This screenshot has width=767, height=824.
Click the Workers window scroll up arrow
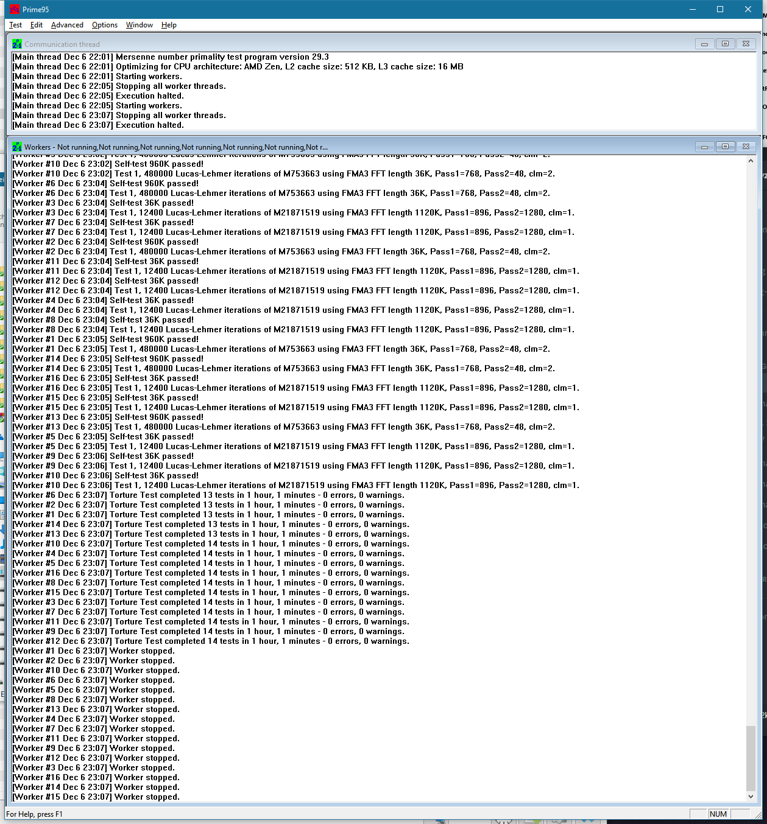751,161
